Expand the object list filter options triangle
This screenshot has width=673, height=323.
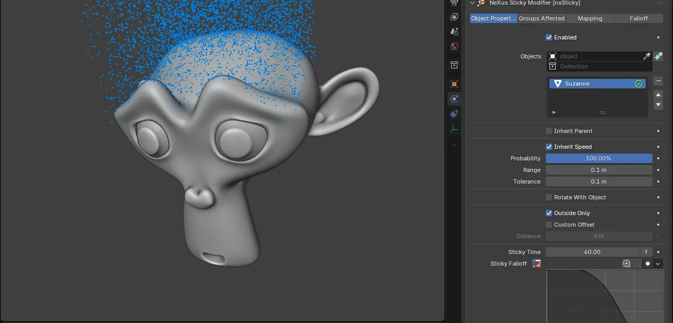554,112
